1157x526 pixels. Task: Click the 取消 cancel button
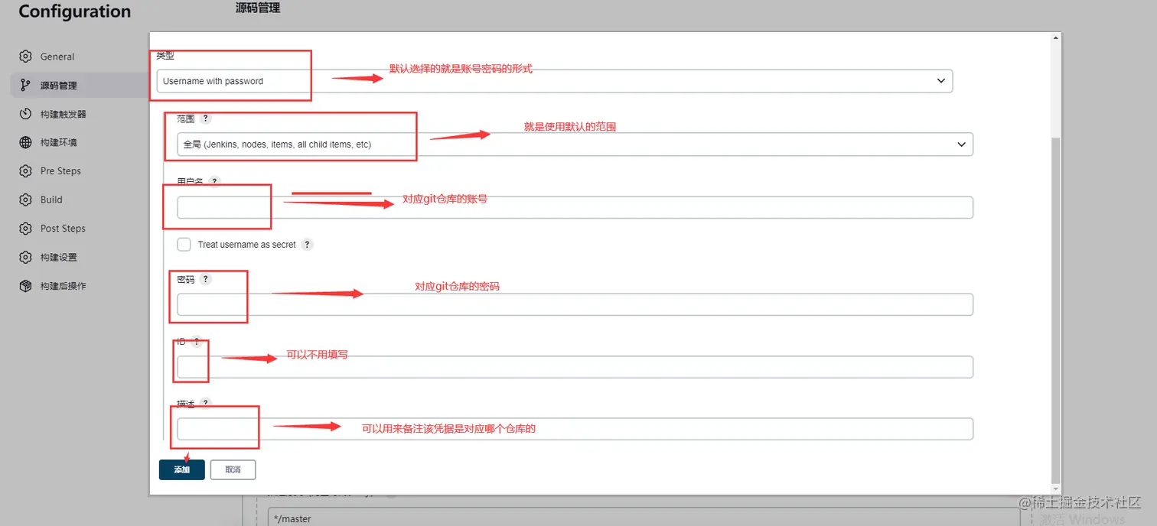pyautogui.click(x=233, y=469)
